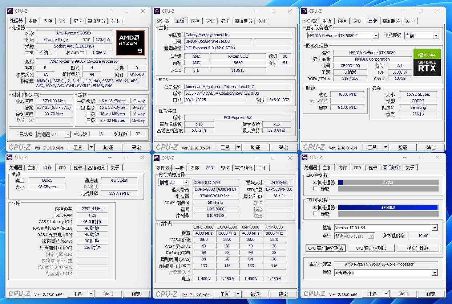Screen dimensions: 452x304
Task: Click the 核心速度 5704.90 MHz field
Action: coord(54,101)
